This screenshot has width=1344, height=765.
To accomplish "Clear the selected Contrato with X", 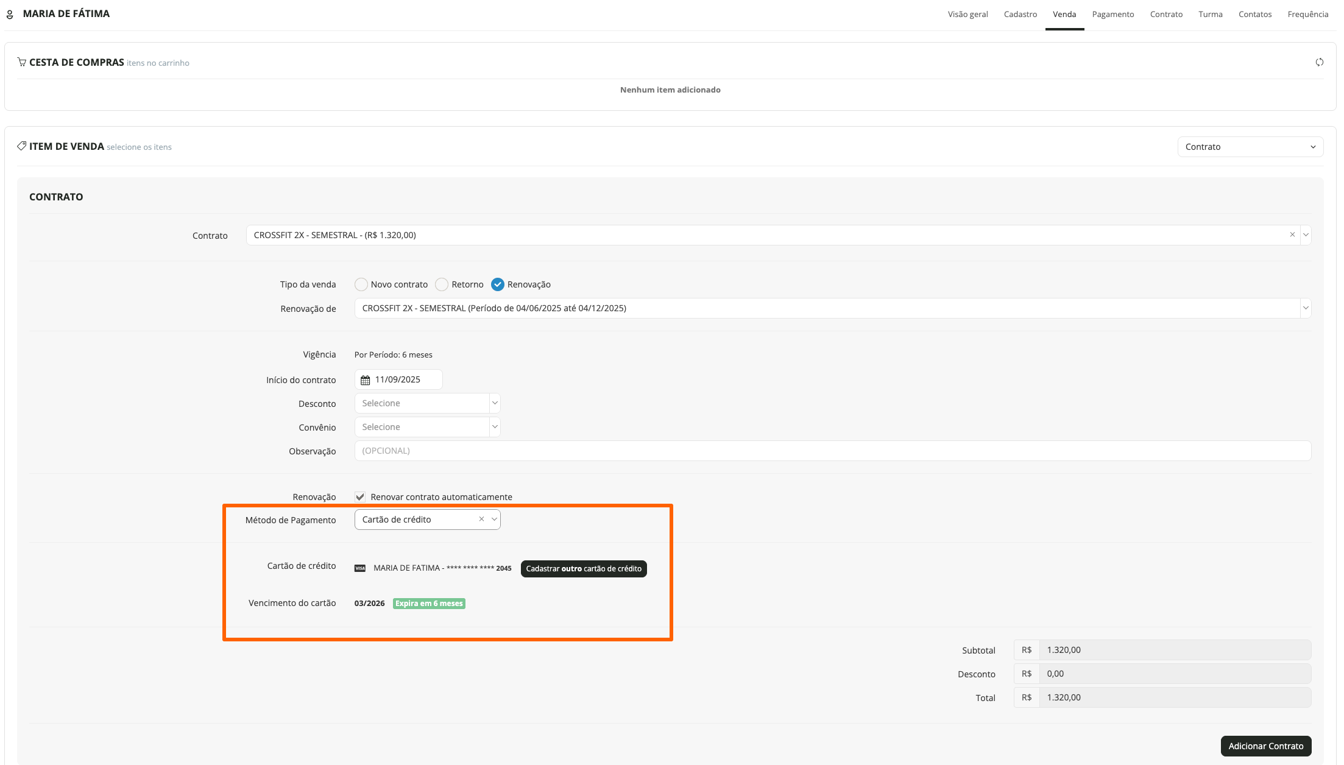I will [1292, 235].
